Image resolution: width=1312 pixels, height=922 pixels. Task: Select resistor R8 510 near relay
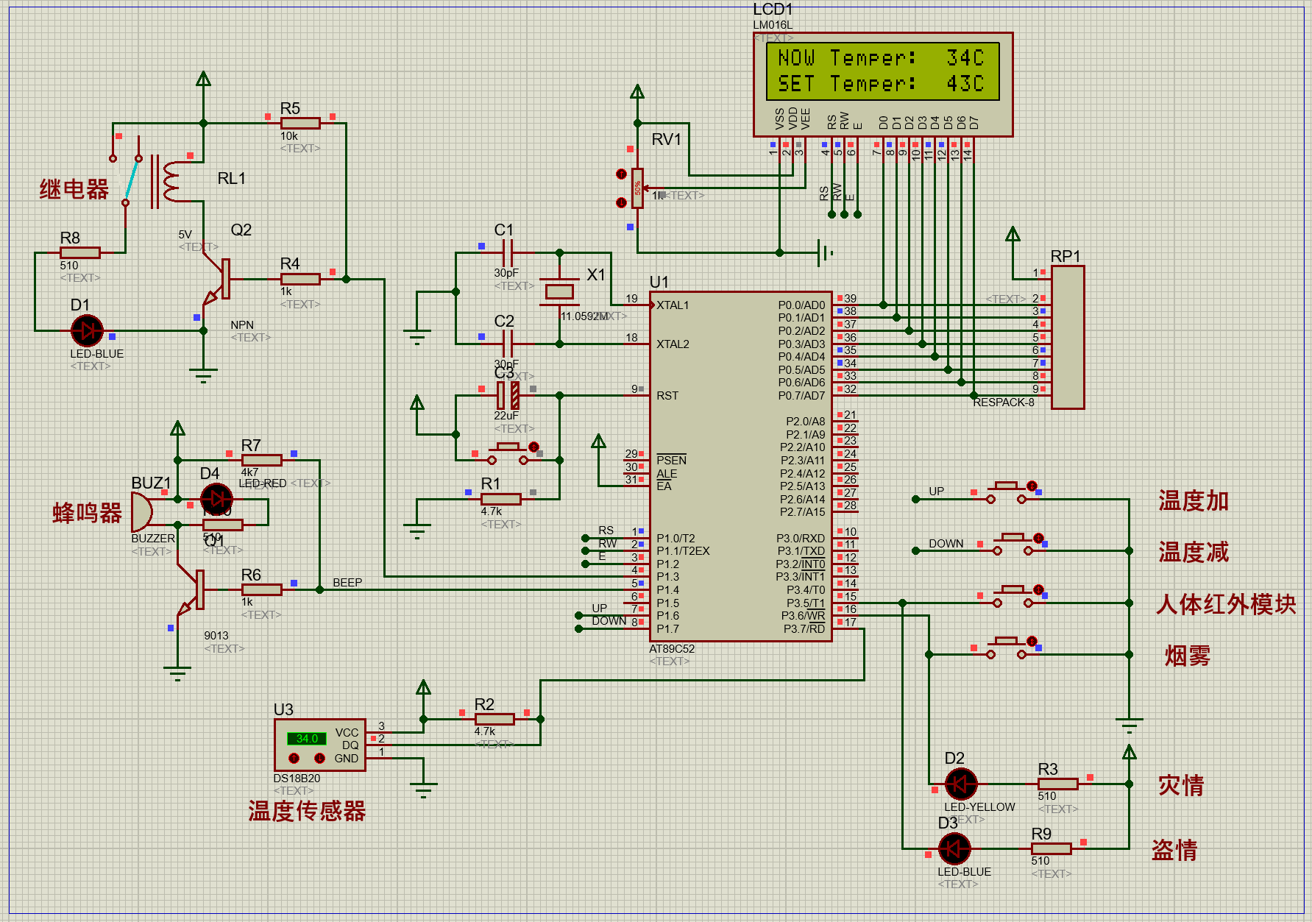[x=79, y=252]
